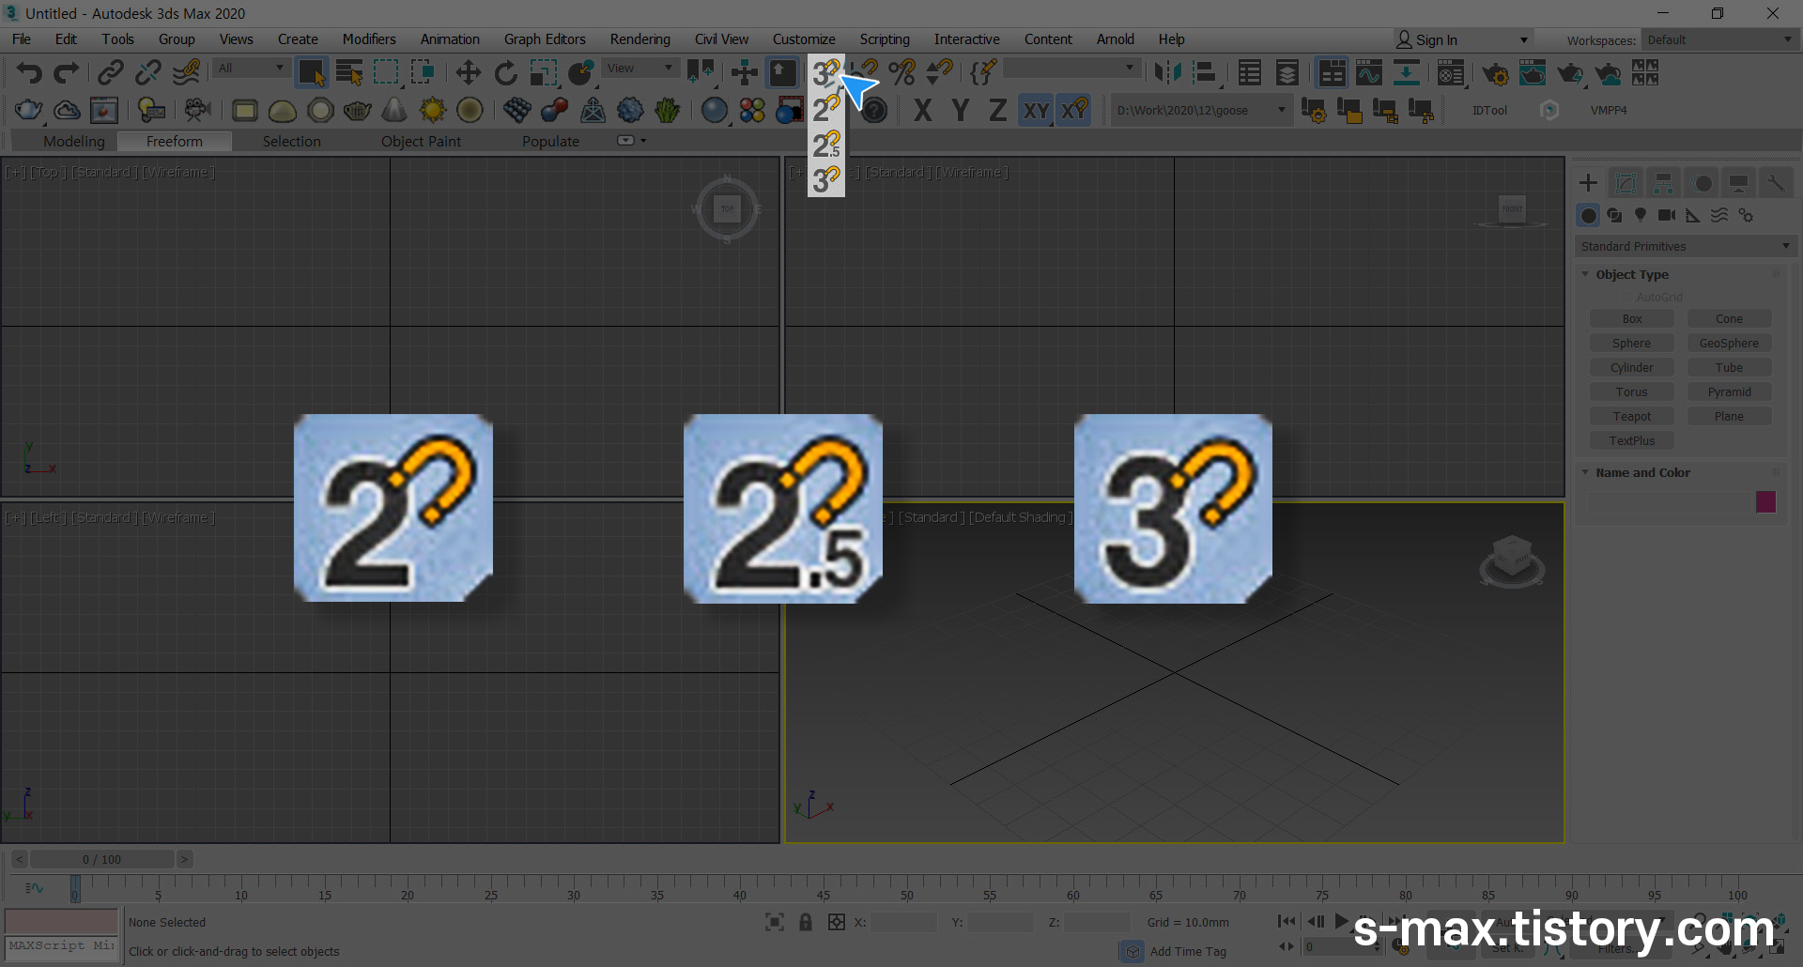Choose Rectangular Selection Region icon

tap(386, 72)
